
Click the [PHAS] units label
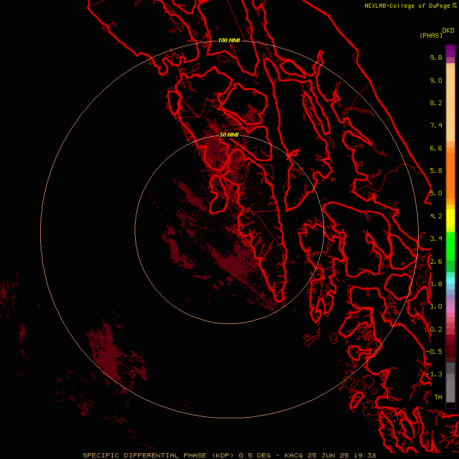[x=431, y=35]
